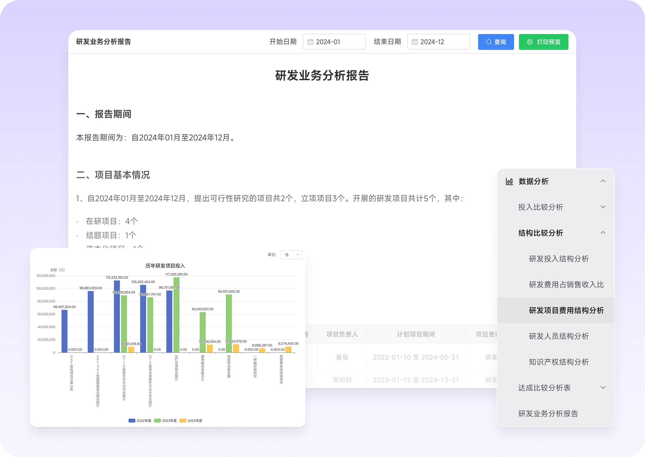This screenshot has width=645, height=457.
Task: Click the calendar icon in start date field
Action: [310, 42]
